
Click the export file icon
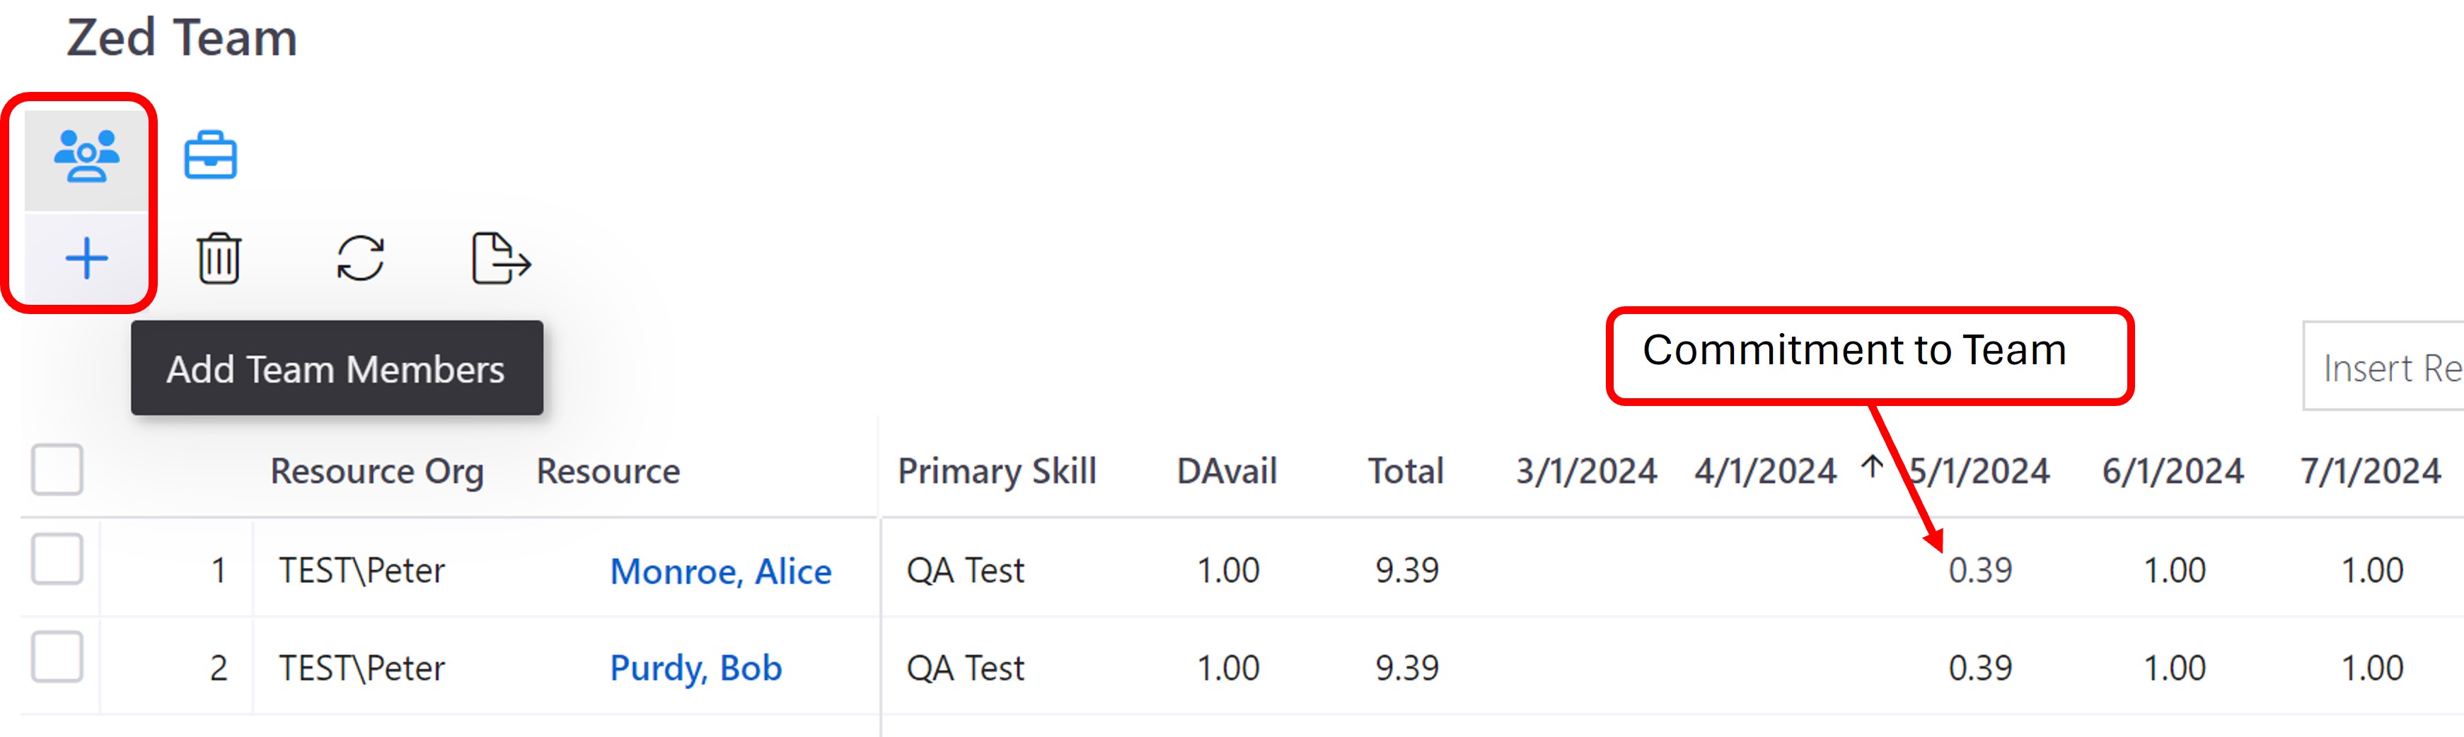pyautogui.click(x=500, y=258)
